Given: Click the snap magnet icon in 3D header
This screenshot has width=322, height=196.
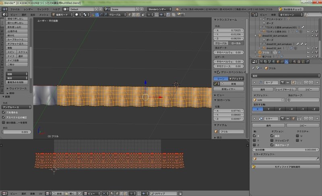Looking at the screenshot, I should point(157,14).
